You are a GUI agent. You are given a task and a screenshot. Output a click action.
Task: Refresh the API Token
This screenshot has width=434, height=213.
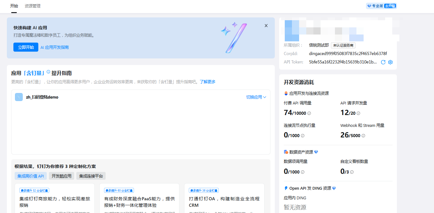(x=383, y=62)
